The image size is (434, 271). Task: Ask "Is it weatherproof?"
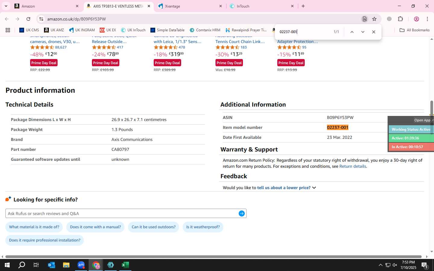coord(203,227)
